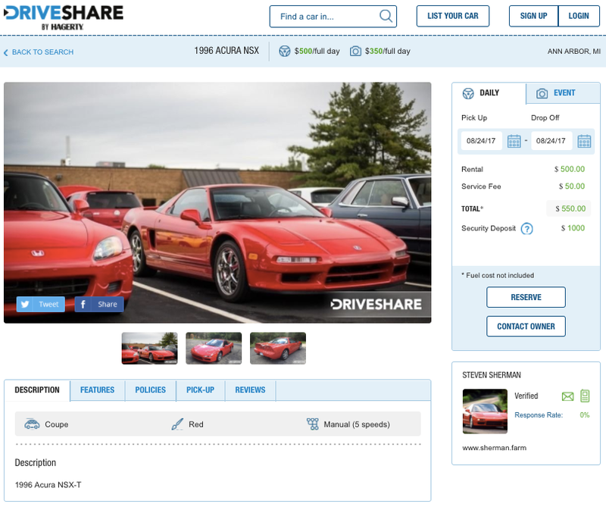The width and height of the screenshot is (606, 507).
Task: Click the Pick Up date field
Action: 481,141
